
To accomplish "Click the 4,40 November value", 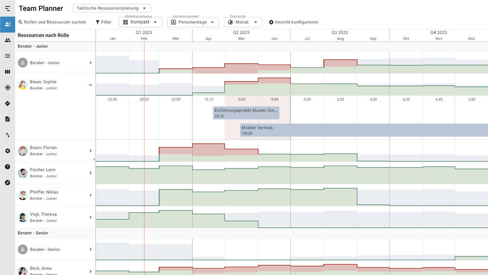I will 439,99.
